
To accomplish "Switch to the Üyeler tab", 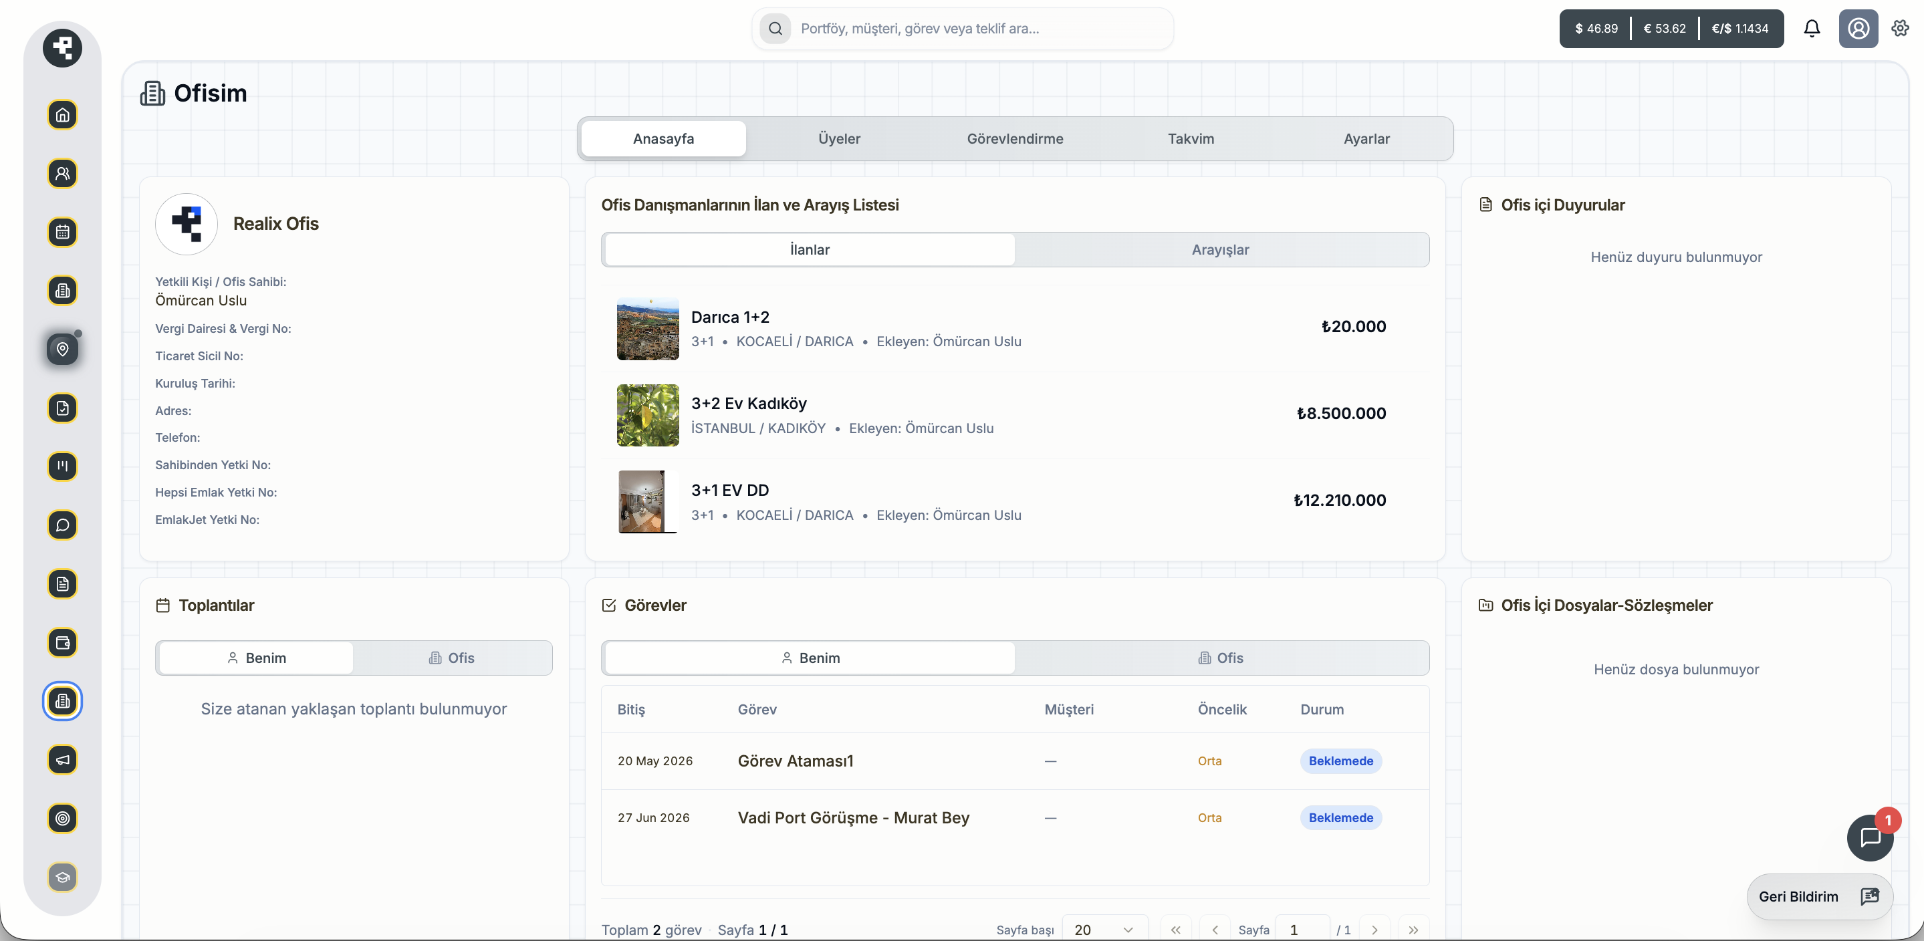I will pos(839,139).
